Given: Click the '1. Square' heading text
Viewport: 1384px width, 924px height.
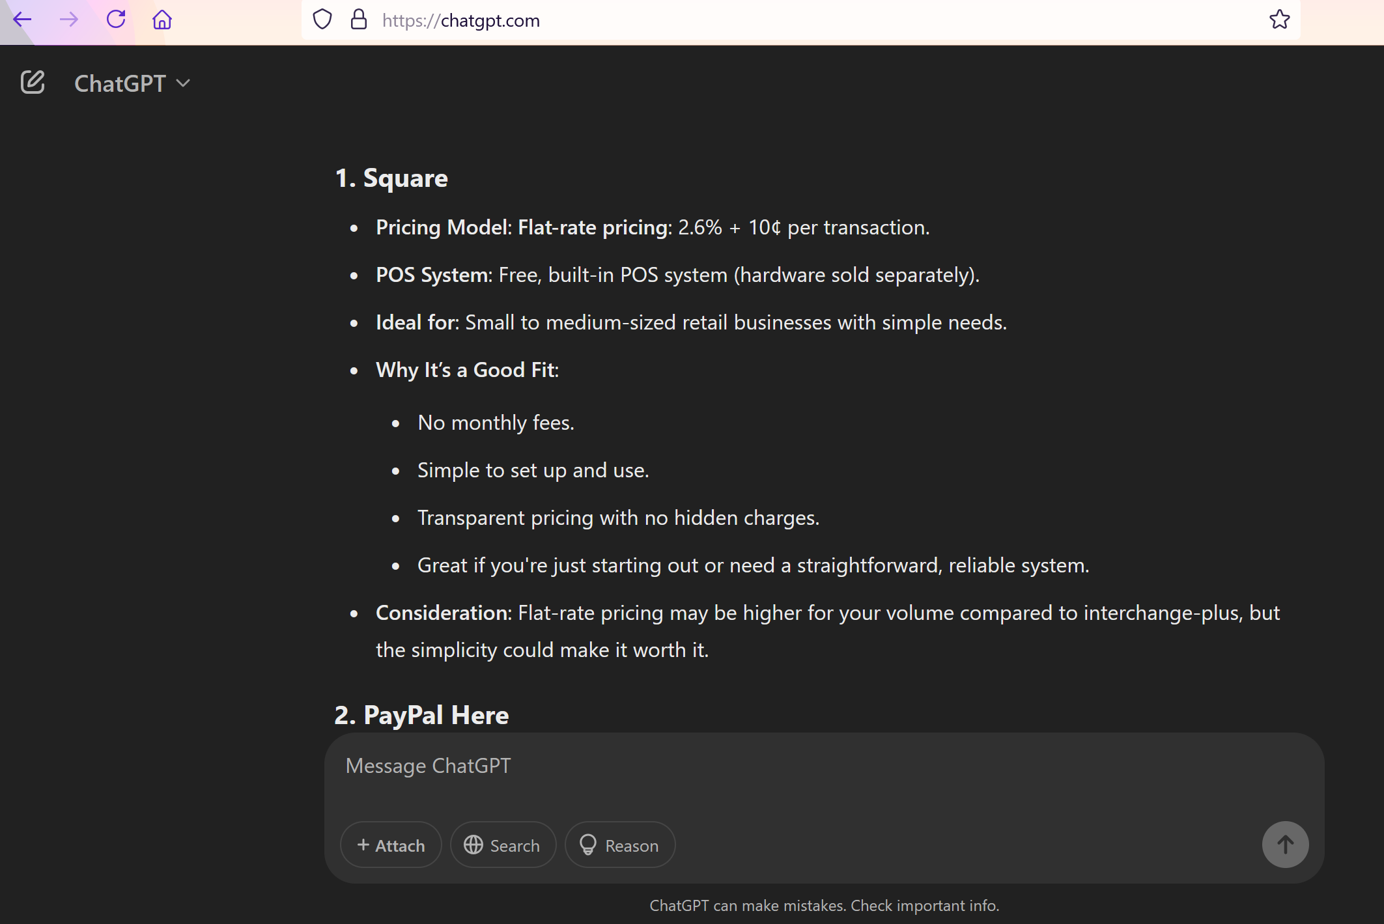Looking at the screenshot, I should click(x=391, y=178).
